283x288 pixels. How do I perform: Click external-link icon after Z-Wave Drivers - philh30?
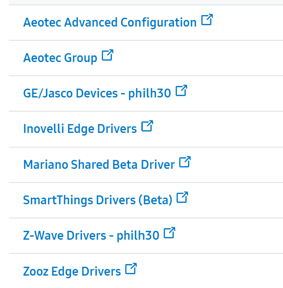point(169,233)
